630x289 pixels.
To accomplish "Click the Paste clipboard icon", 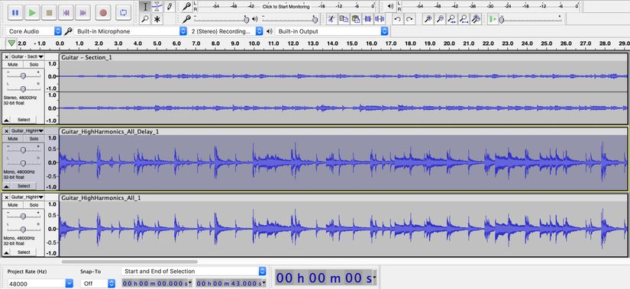I will 356,19.
